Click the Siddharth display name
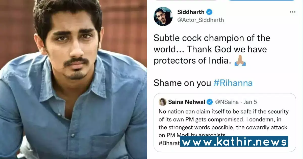Screen dimensions: 303x159 coord(191,12)
